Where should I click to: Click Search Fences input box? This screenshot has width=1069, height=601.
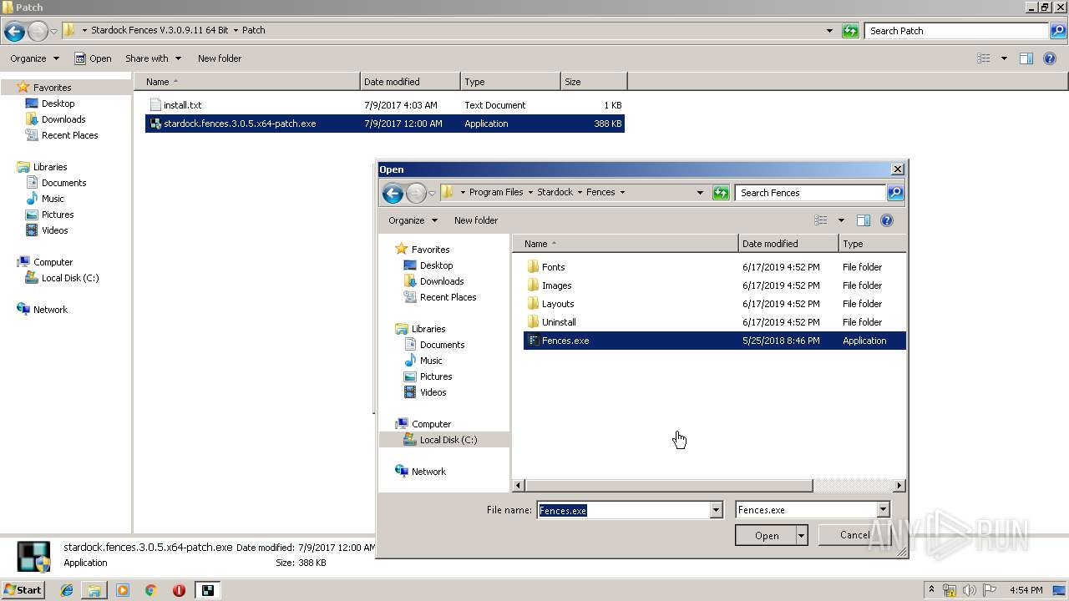click(x=810, y=193)
